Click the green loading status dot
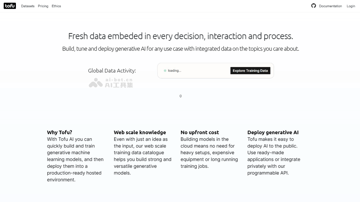This screenshot has height=202, width=360. [165, 71]
